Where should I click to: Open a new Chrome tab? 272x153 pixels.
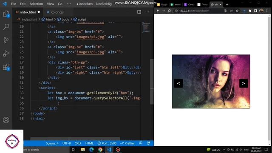tap(227, 5)
